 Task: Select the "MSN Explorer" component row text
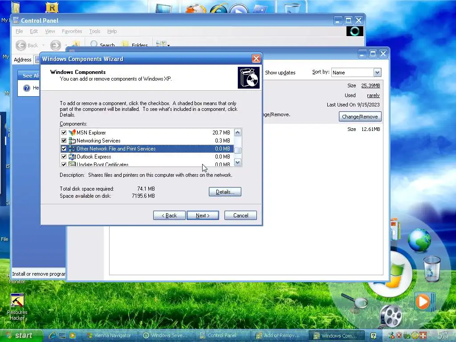91,133
